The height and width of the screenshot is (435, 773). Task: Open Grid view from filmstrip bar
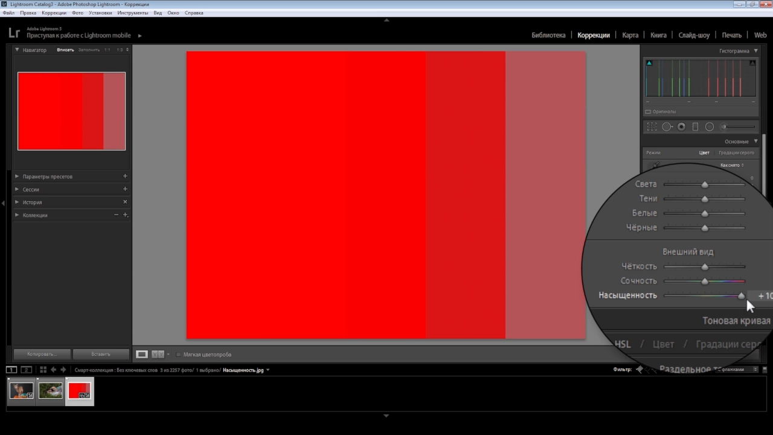point(43,370)
